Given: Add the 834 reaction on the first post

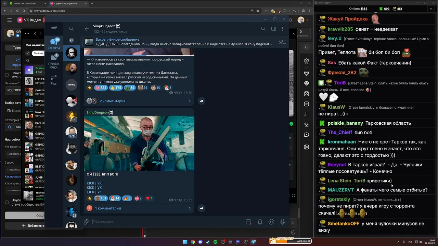Looking at the screenshot, I should tap(101, 88).
